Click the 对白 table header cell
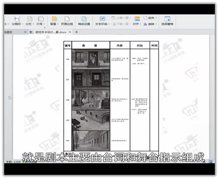The width and height of the screenshot is (219, 179). click(x=140, y=45)
